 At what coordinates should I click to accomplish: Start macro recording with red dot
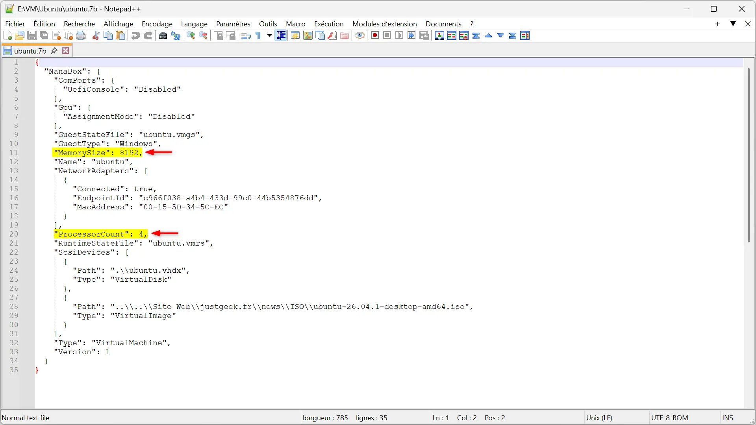click(375, 36)
